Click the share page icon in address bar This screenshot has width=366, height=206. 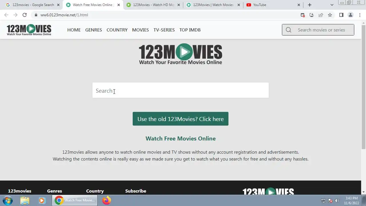click(321, 15)
